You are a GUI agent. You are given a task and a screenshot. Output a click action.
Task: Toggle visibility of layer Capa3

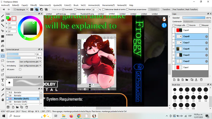click(x=174, y=55)
